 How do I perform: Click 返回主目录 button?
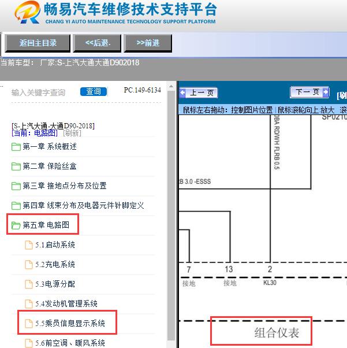coord(38,43)
